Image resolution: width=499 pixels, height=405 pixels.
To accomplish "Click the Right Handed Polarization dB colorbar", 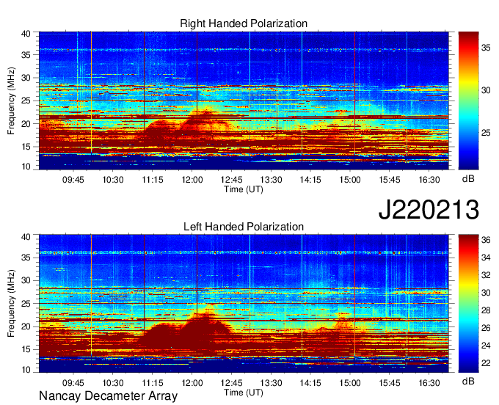I will (468, 101).
